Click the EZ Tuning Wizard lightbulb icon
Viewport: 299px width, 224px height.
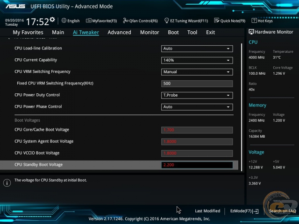tap(166, 21)
